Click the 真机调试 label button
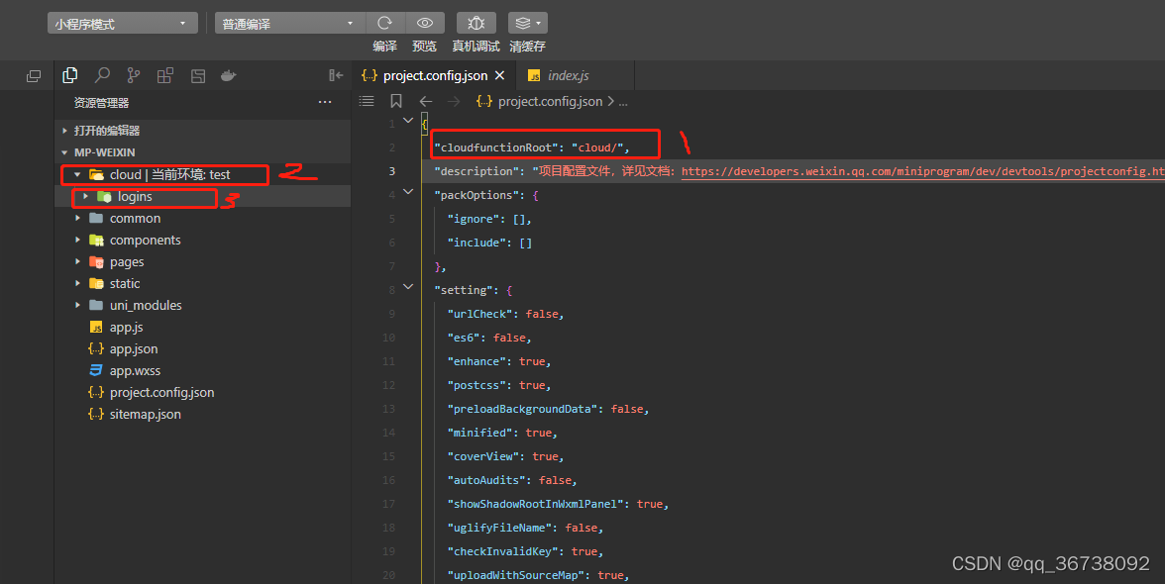 (x=477, y=46)
